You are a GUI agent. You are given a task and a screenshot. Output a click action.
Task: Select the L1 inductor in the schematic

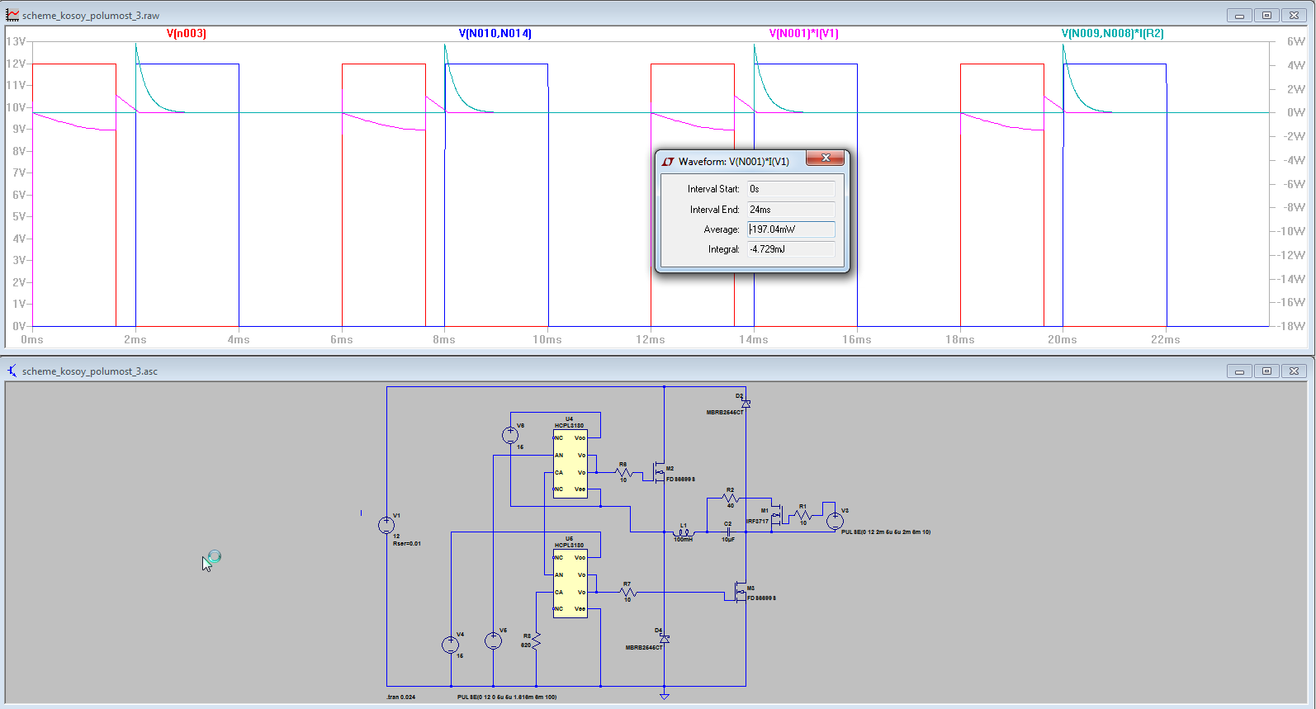click(684, 532)
